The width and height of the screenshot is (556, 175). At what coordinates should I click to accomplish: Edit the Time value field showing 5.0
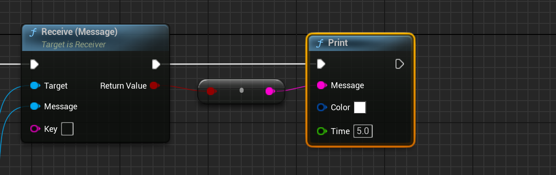pyautogui.click(x=363, y=131)
